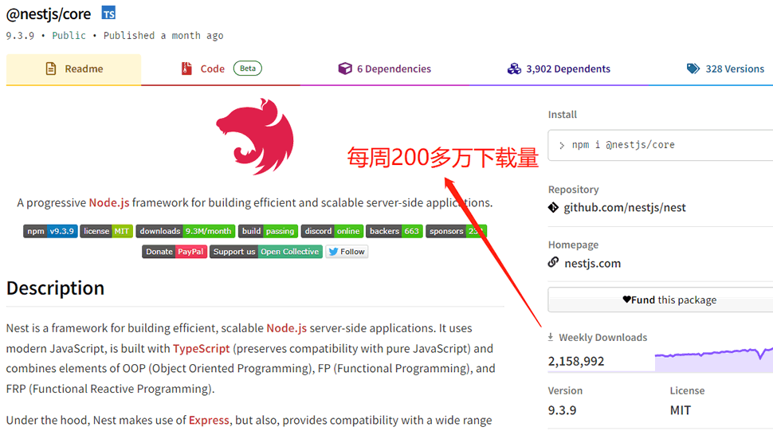Viewport: 773px width, 431px height.
Task: Click the Twitter bird icon
Action: [333, 252]
